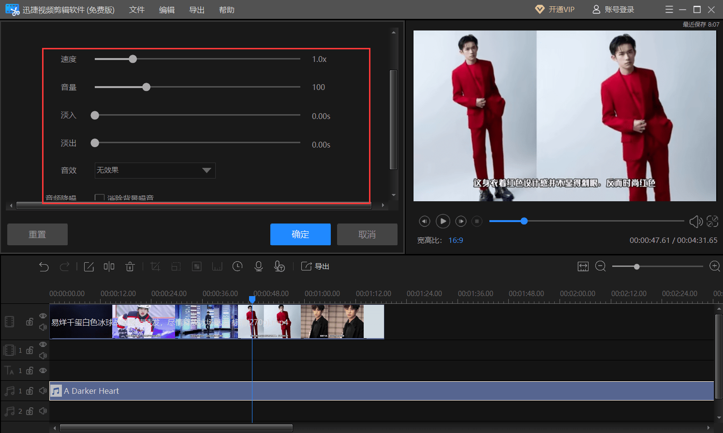Image resolution: width=723 pixels, height=433 pixels.
Task: Delete the selected clip with trash icon
Action: click(130, 267)
